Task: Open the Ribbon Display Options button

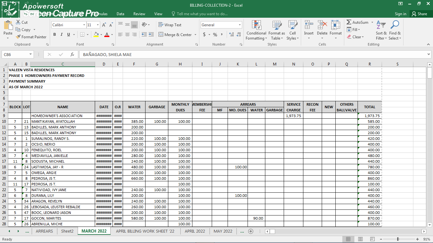Action: [401, 4]
